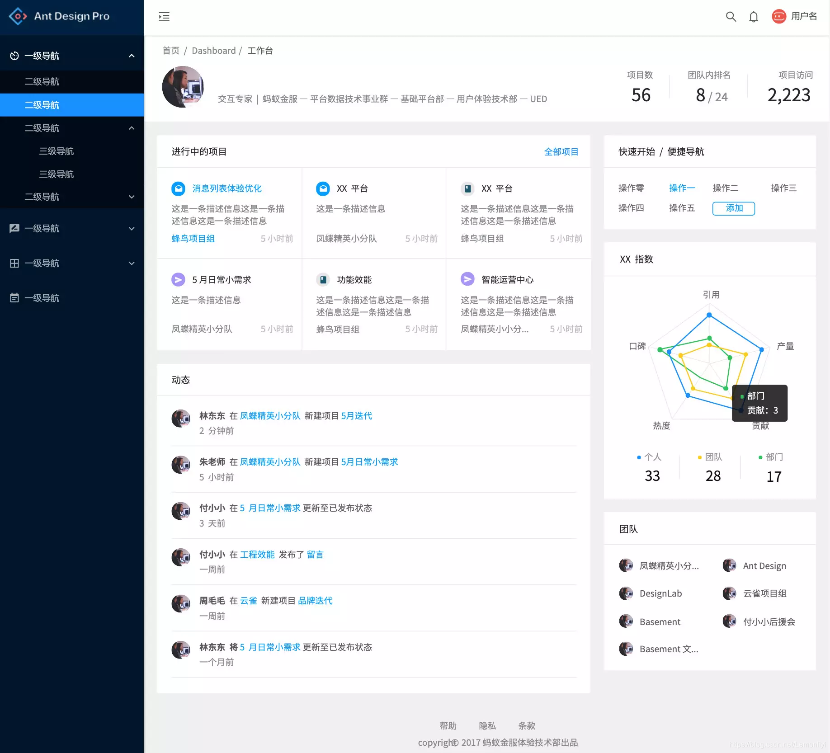Click 林东东's avatar beside the 5月迭代 activity
Viewport: 830px width, 753px height.
point(181,419)
